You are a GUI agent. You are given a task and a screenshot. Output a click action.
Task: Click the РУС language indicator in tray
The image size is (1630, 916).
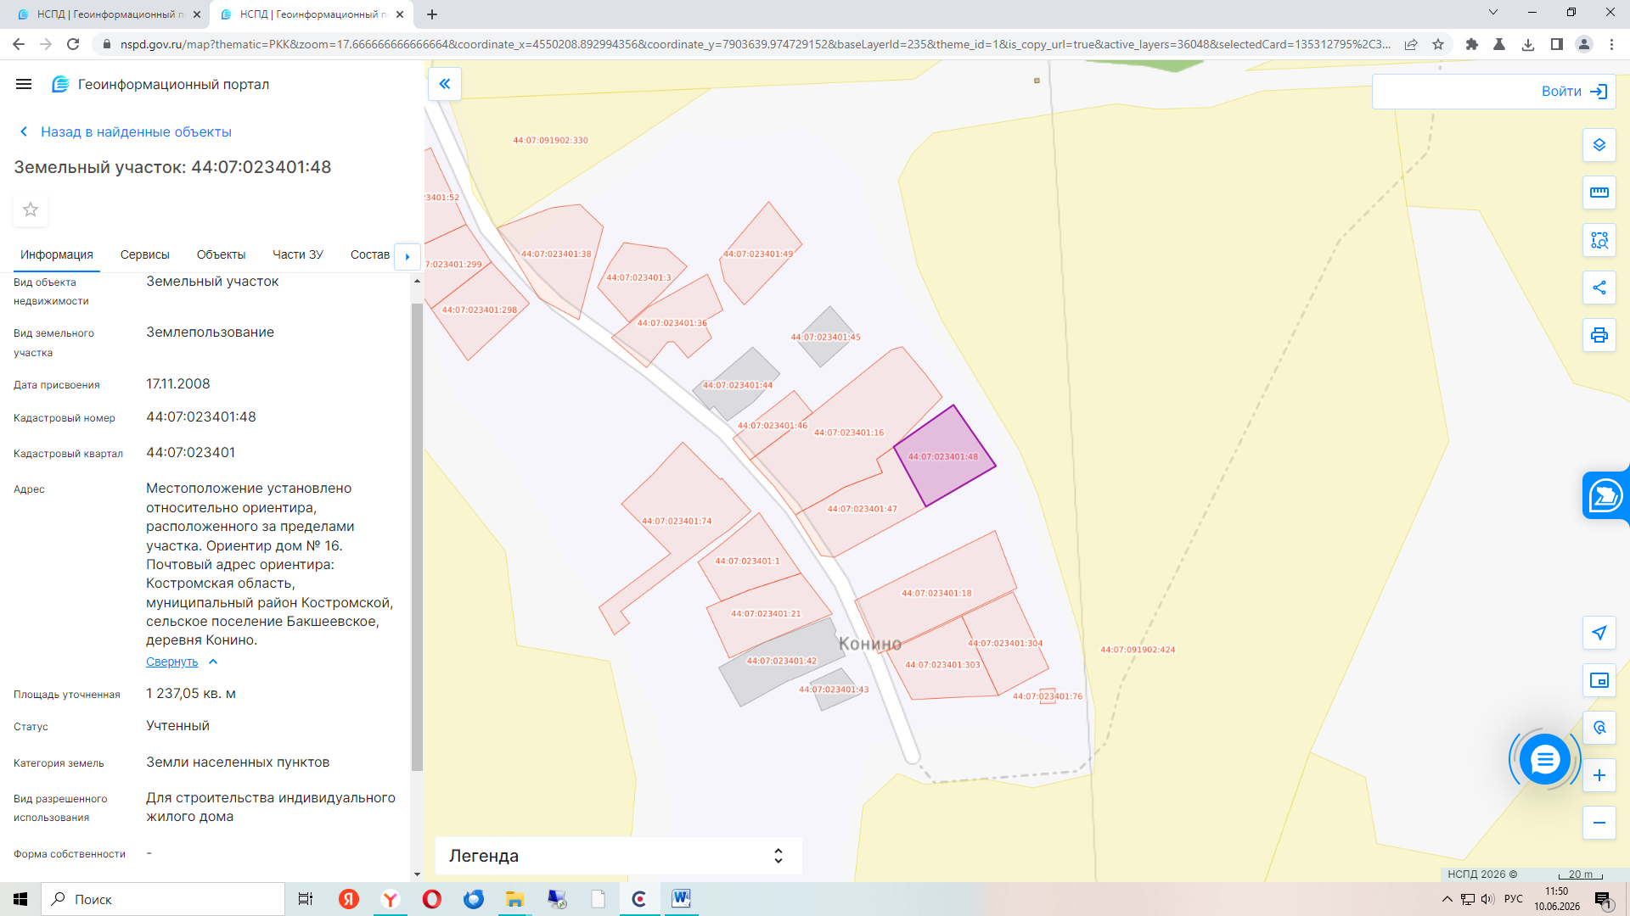click(x=1514, y=899)
